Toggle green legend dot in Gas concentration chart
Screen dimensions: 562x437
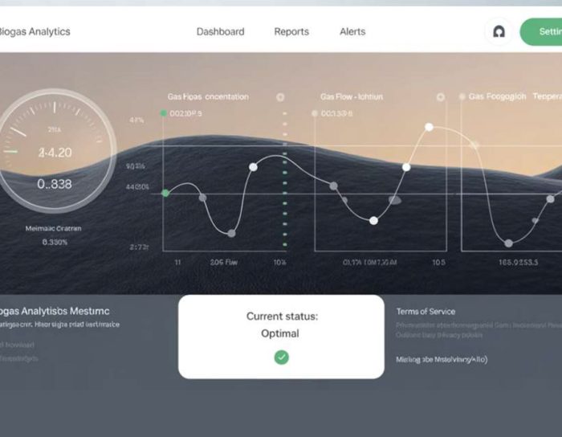(x=164, y=114)
